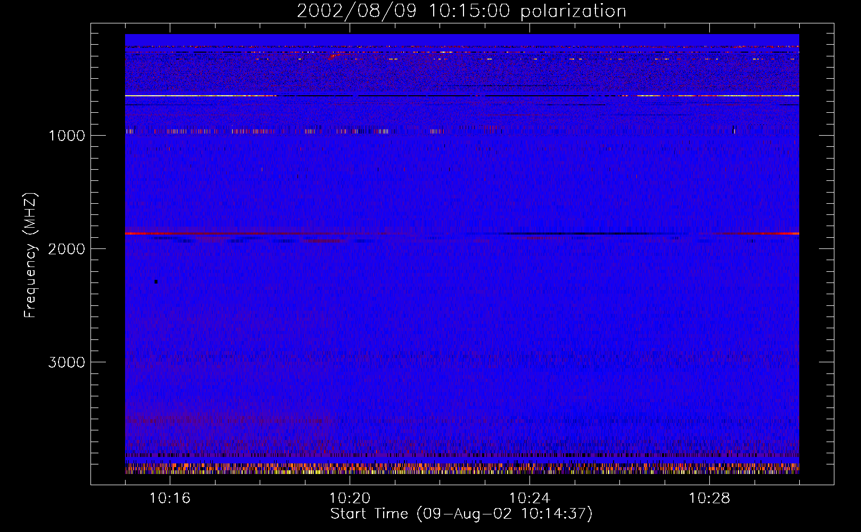Click the 10:24 time tick label
The height and width of the screenshot is (532, 861).
tap(529, 498)
